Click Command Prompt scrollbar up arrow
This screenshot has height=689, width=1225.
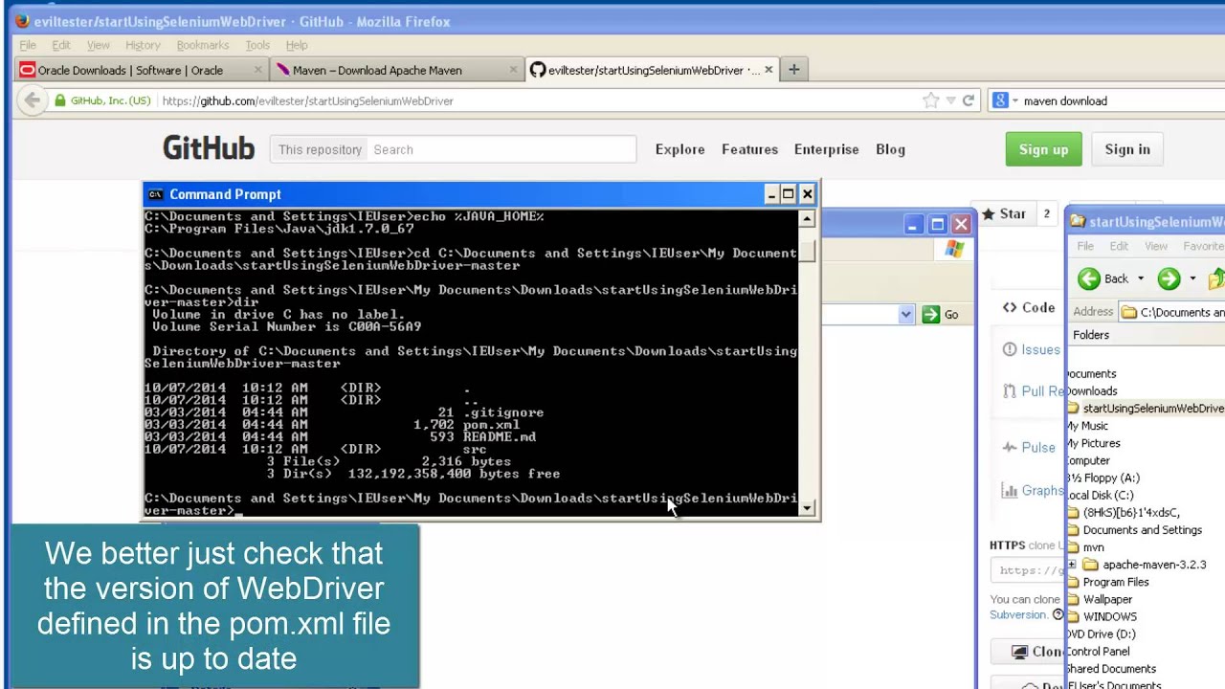point(807,220)
